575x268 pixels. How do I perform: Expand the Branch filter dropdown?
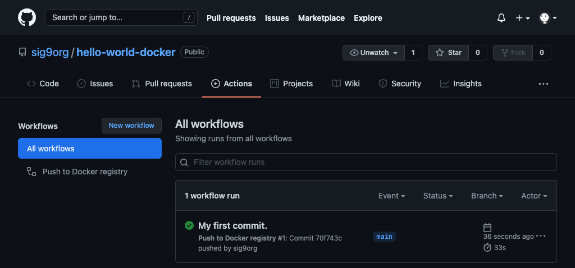[487, 196]
